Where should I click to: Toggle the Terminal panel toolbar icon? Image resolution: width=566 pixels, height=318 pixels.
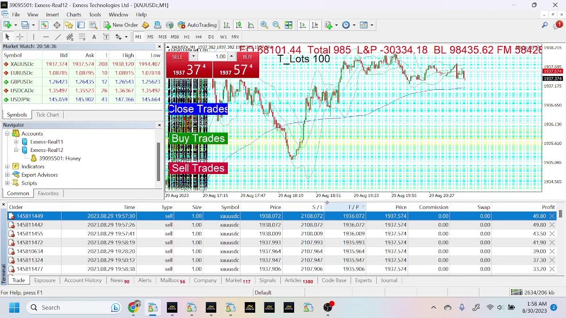click(x=80, y=25)
